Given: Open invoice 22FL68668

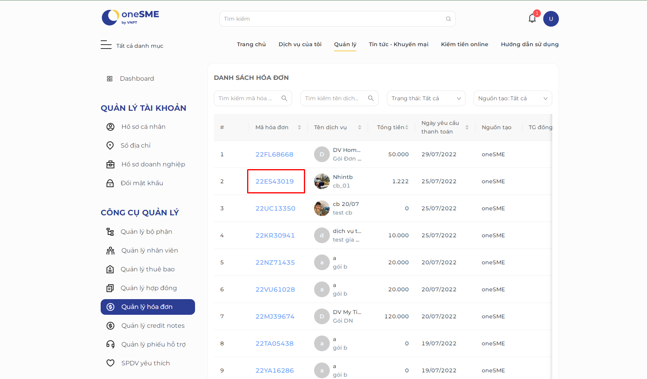Looking at the screenshot, I should 274,154.
